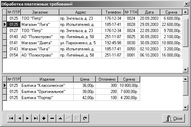Click lower grid sum 7 600,00р.

pos(129,92)
